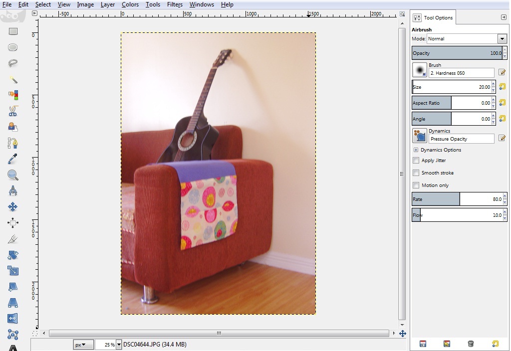
Task: Click the Opacity spinner arrows
Action: 505,53
